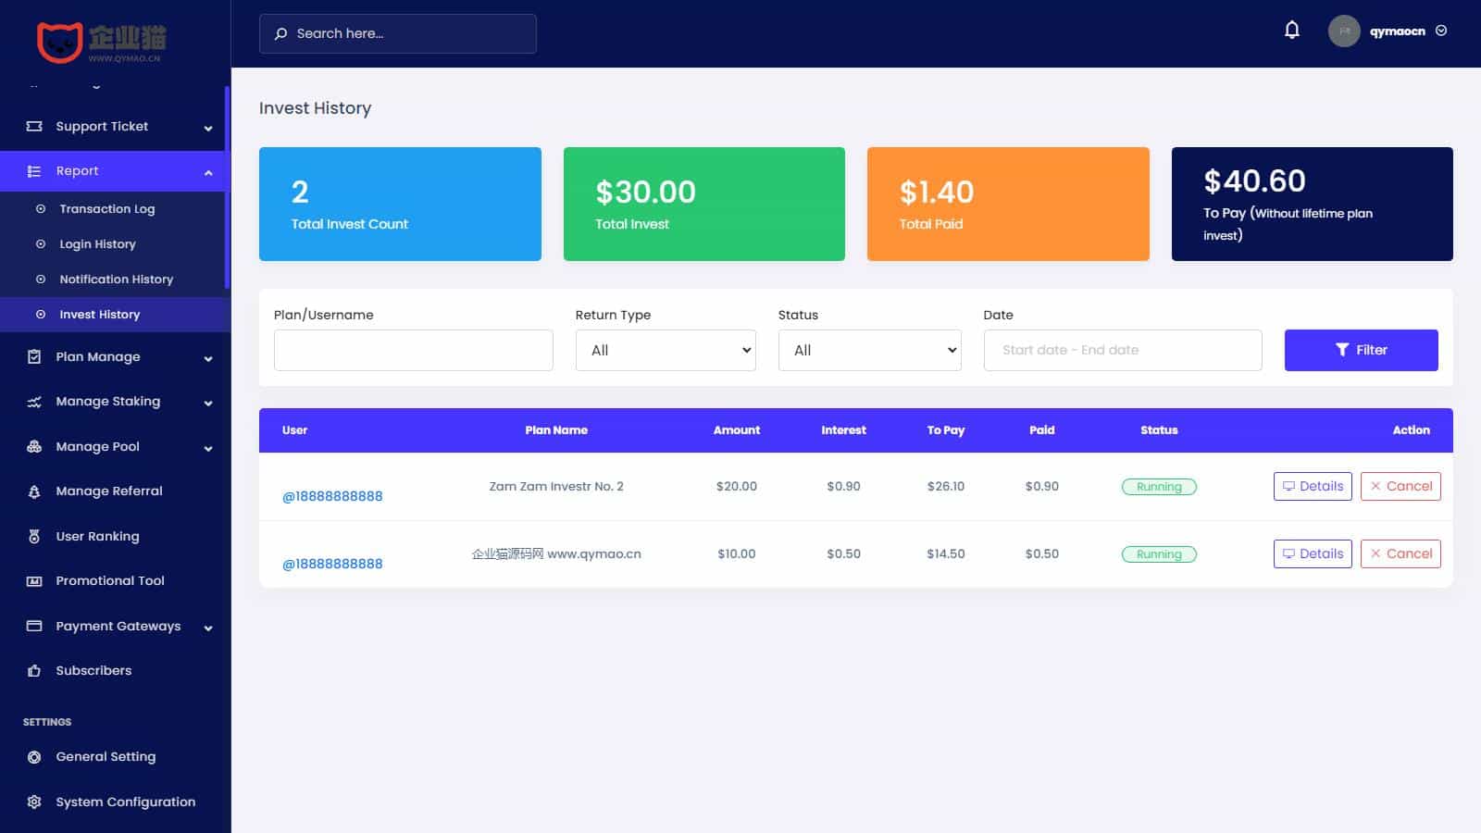The width and height of the screenshot is (1481, 833).
Task: Open Transaction Log in sidebar
Action: tap(107, 209)
